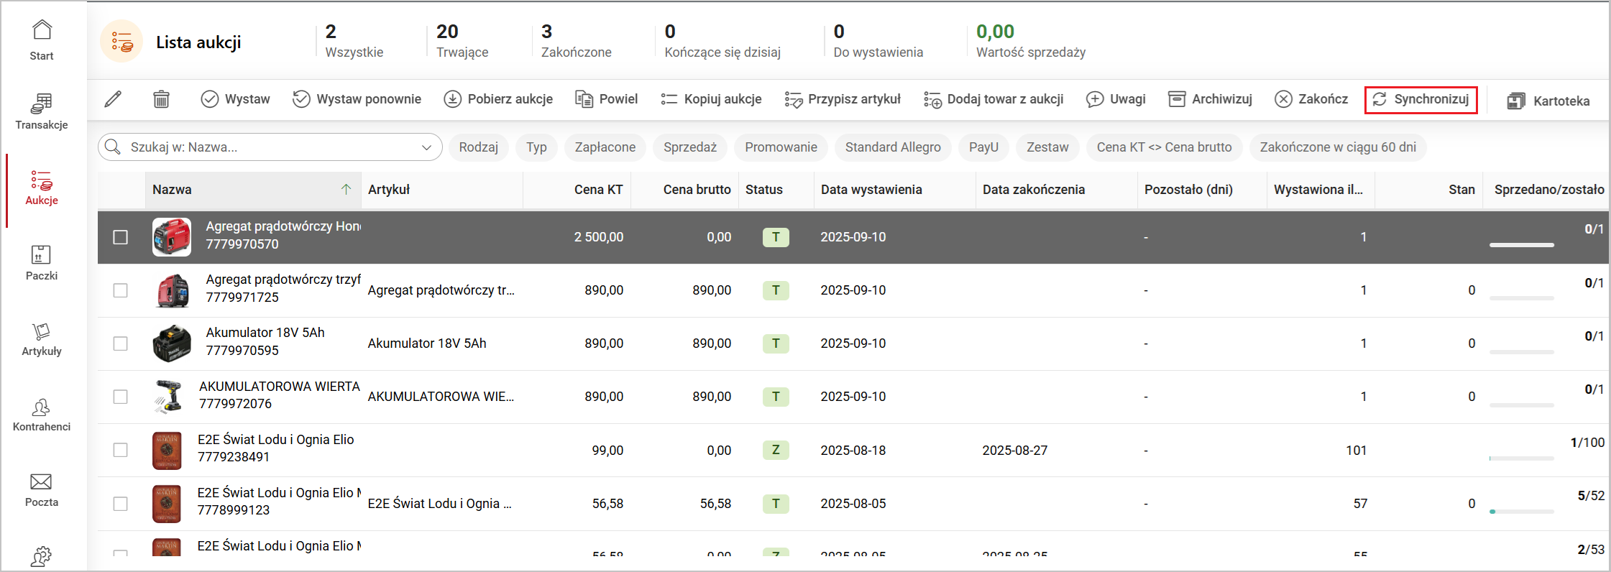The height and width of the screenshot is (572, 1611).
Task: Open the Standard Allegro filter
Action: click(892, 147)
